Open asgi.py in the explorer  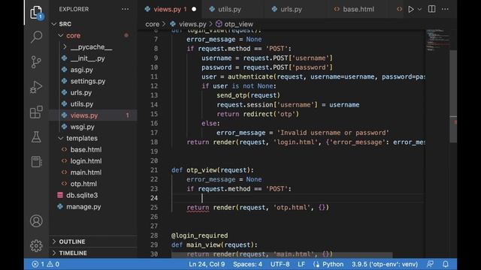pyautogui.click(x=82, y=70)
